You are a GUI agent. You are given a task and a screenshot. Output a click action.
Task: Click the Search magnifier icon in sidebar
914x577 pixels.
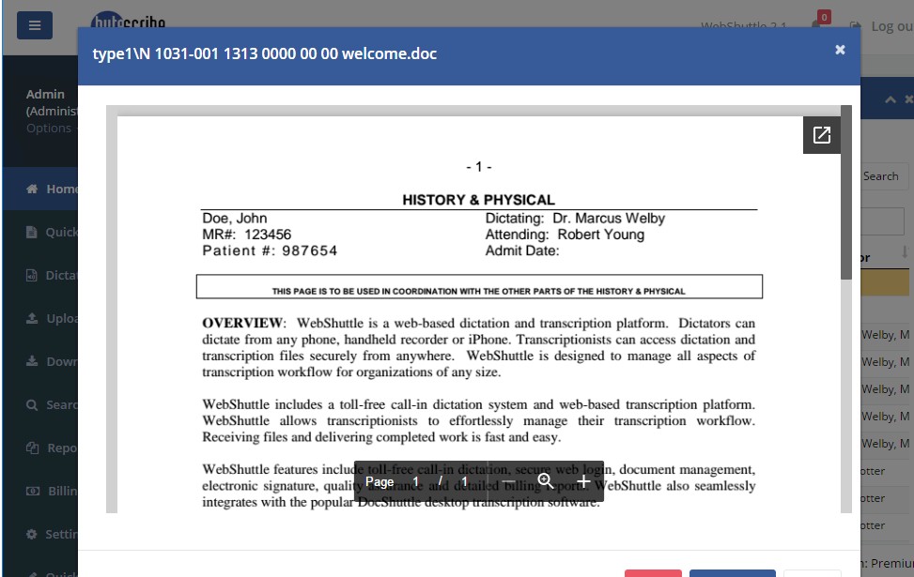pyautogui.click(x=32, y=404)
